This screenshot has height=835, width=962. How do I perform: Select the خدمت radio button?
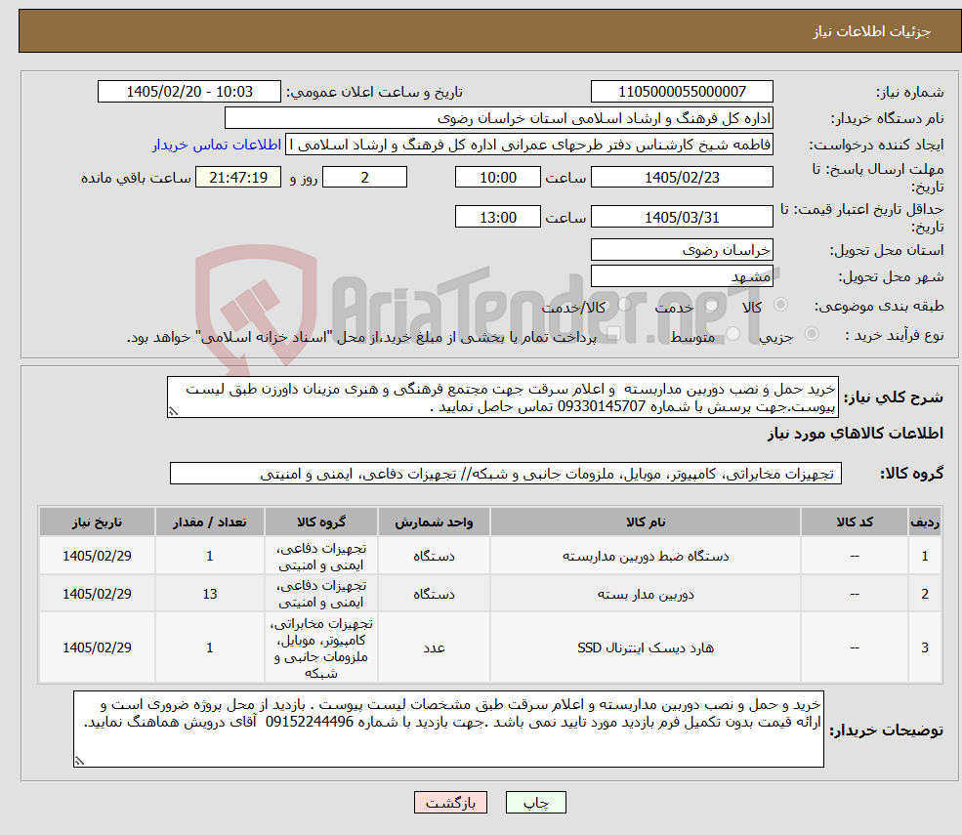712,305
